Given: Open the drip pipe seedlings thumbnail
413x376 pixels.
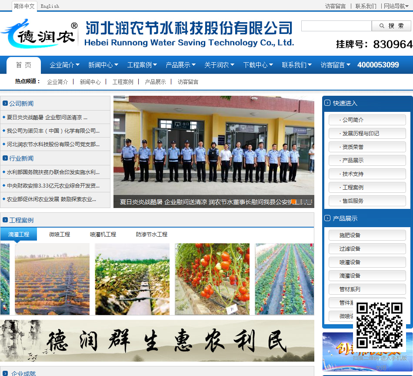Looking at the screenshot, I should point(132,279).
